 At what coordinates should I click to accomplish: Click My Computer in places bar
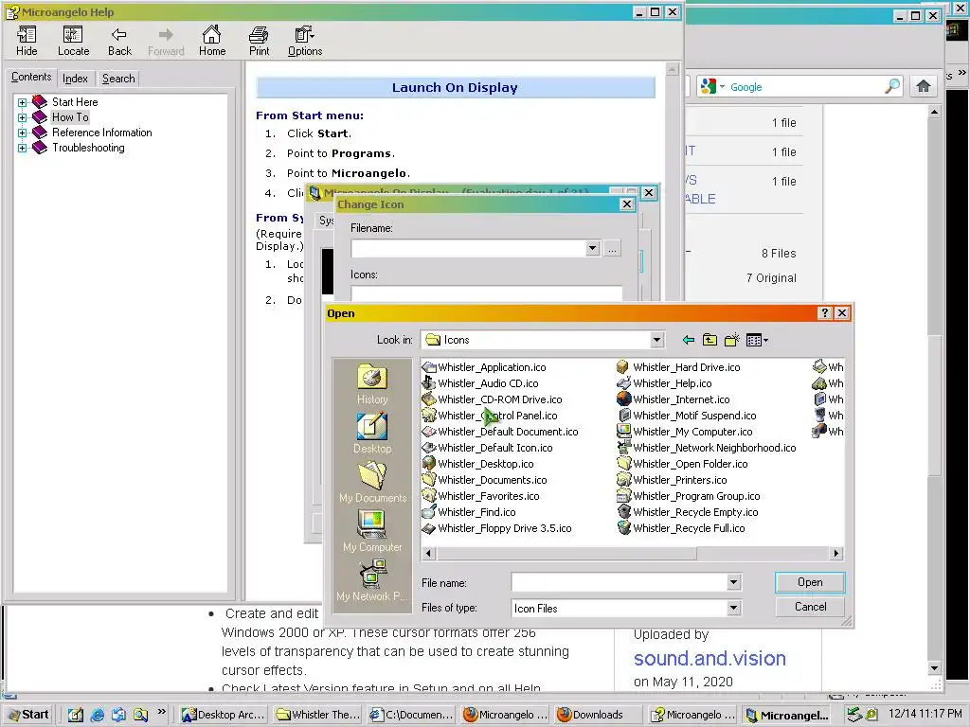pos(371,532)
